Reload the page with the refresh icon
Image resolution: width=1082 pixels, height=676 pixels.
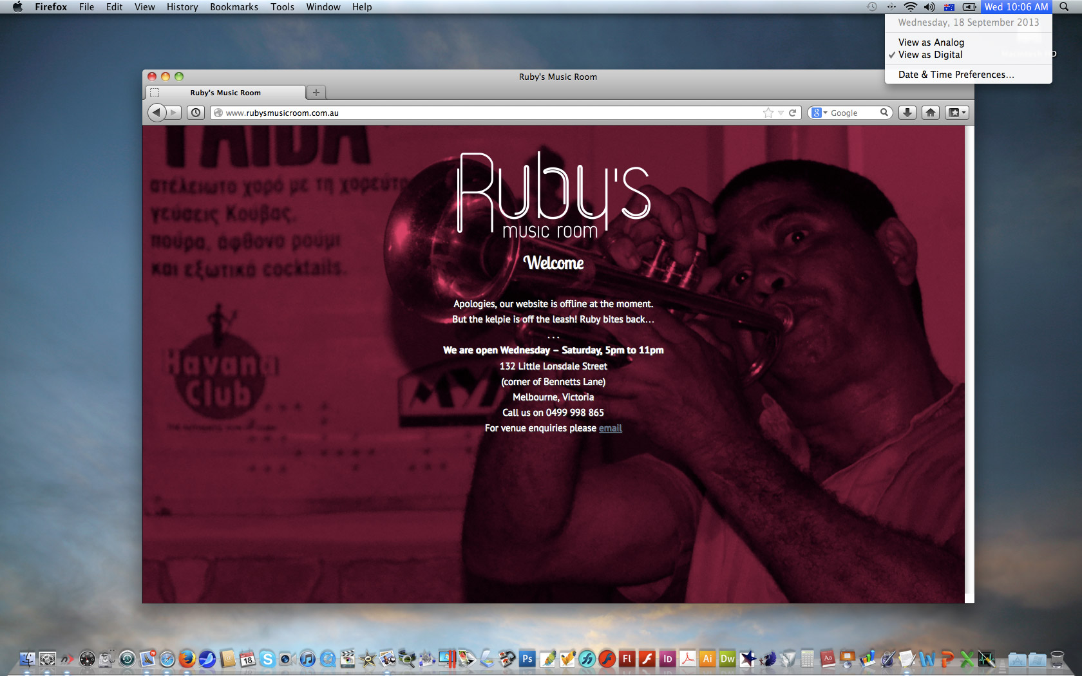coord(793,113)
